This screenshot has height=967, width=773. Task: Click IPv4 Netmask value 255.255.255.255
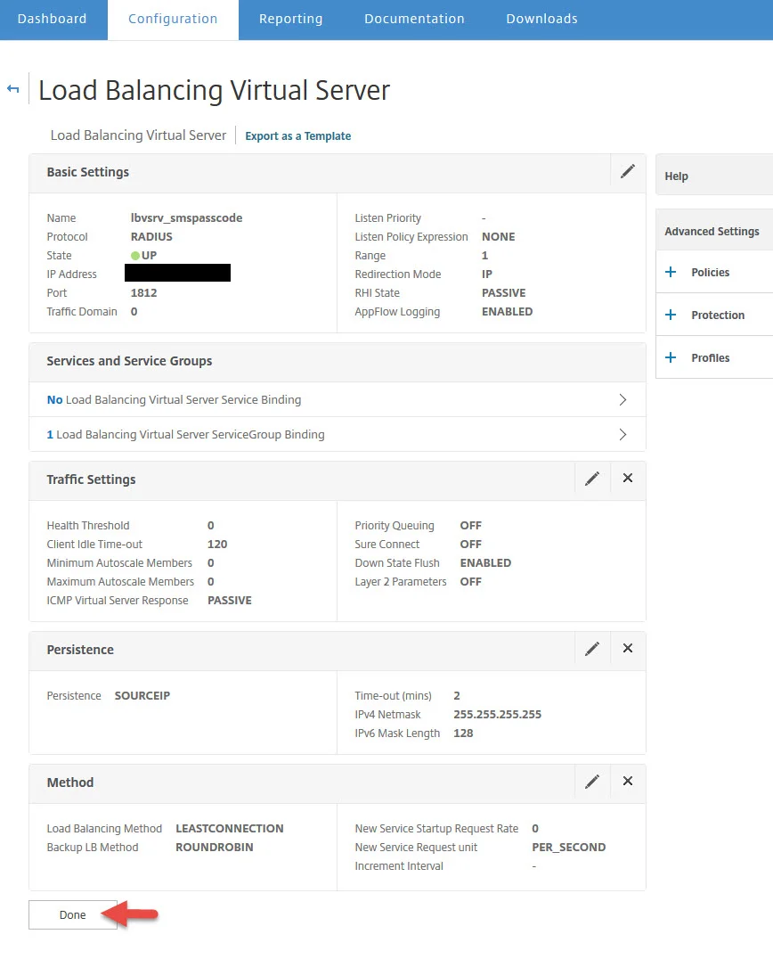(498, 714)
